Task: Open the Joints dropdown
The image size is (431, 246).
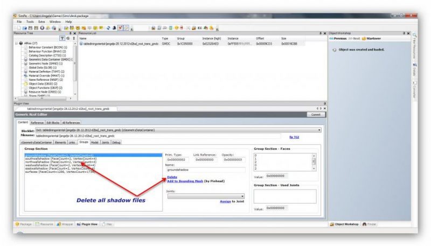Action: [x=242, y=196]
